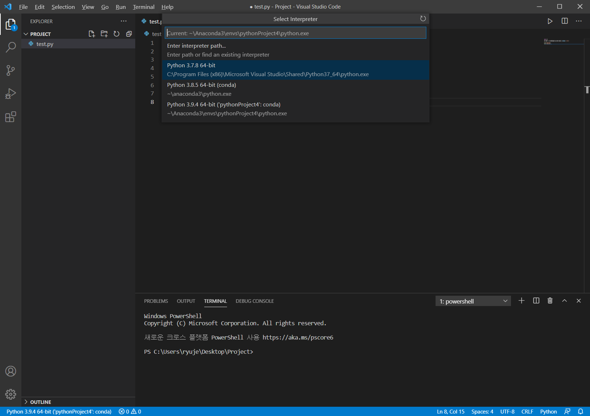The width and height of the screenshot is (590, 416).
Task: Open the Explorer view in activity bar
Action: coord(11,24)
